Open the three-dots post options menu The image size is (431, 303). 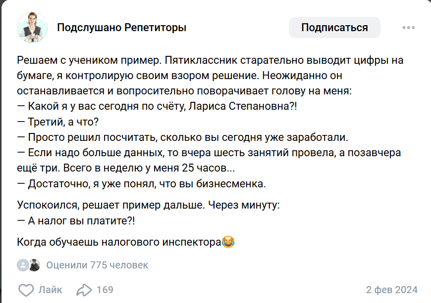point(408,28)
